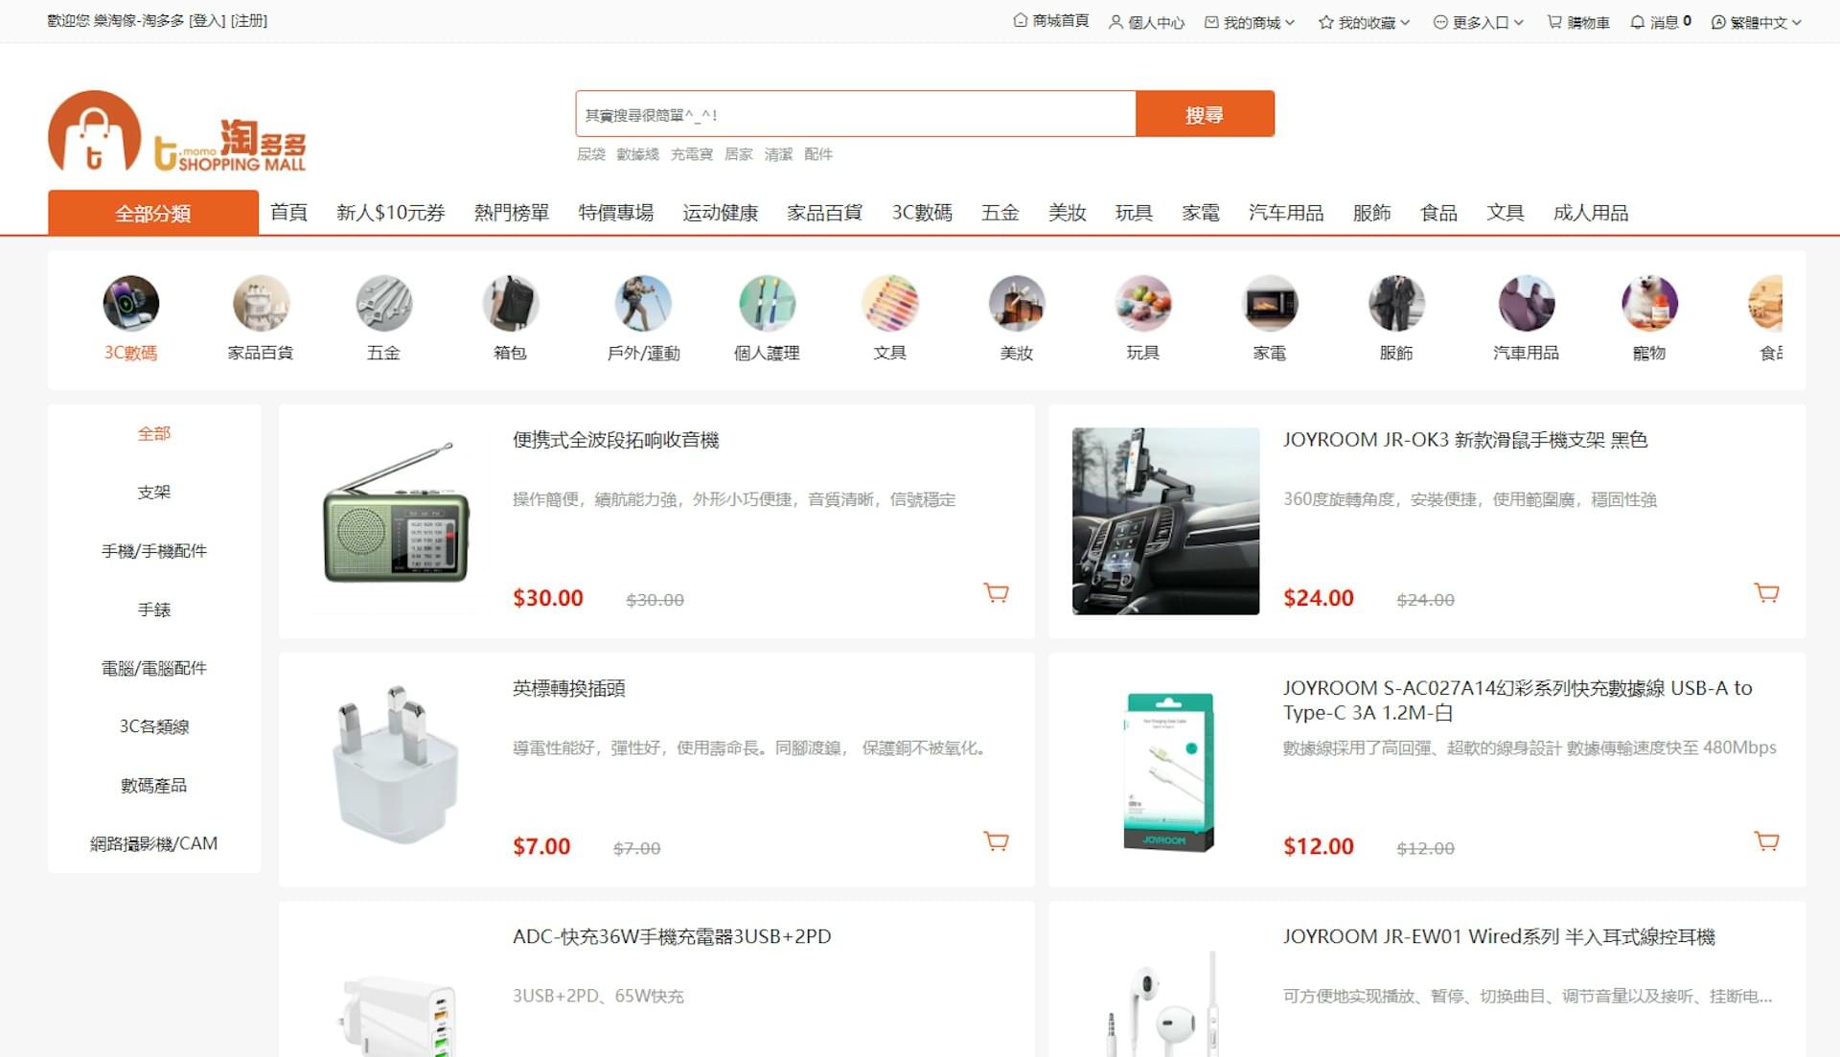Select 手錶 in the side filter

pos(154,609)
